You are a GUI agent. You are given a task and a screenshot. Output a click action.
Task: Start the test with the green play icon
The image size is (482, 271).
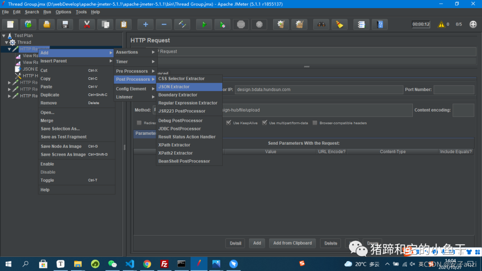pyautogui.click(x=204, y=24)
